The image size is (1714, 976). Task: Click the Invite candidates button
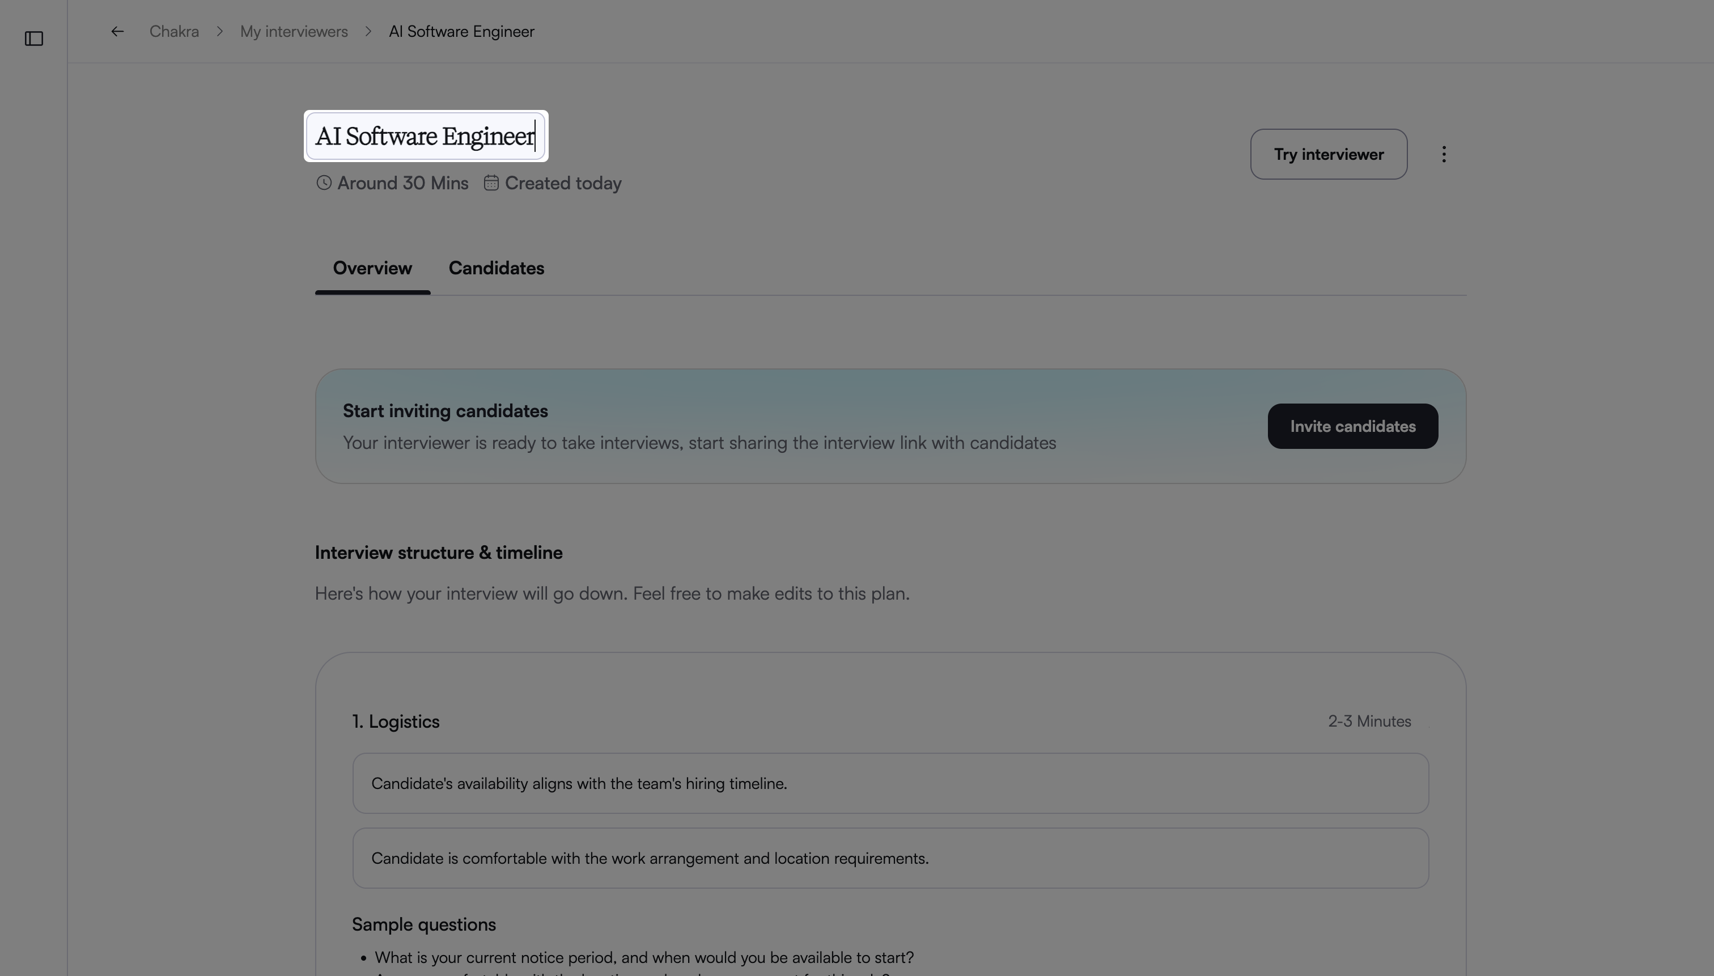(1353, 426)
